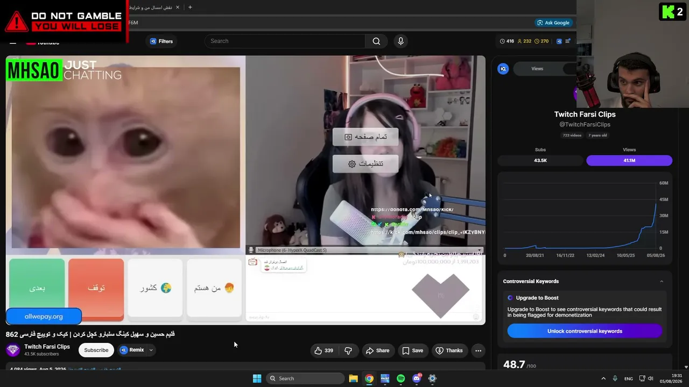The height and width of the screenshot is (387, 689).
Task: Open more actions three-dot menu
Action: point(478,350)
